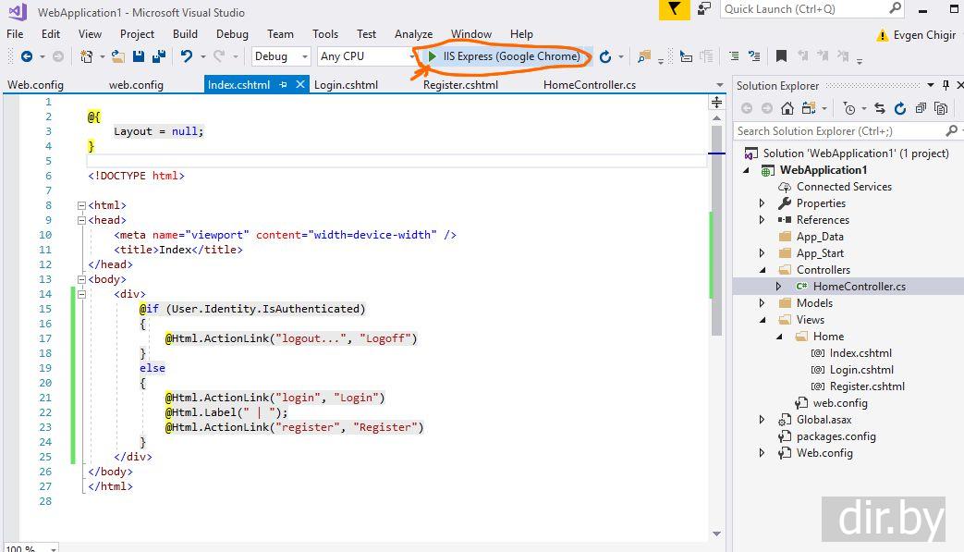Collapse the body tag code block

click(81, 279)
